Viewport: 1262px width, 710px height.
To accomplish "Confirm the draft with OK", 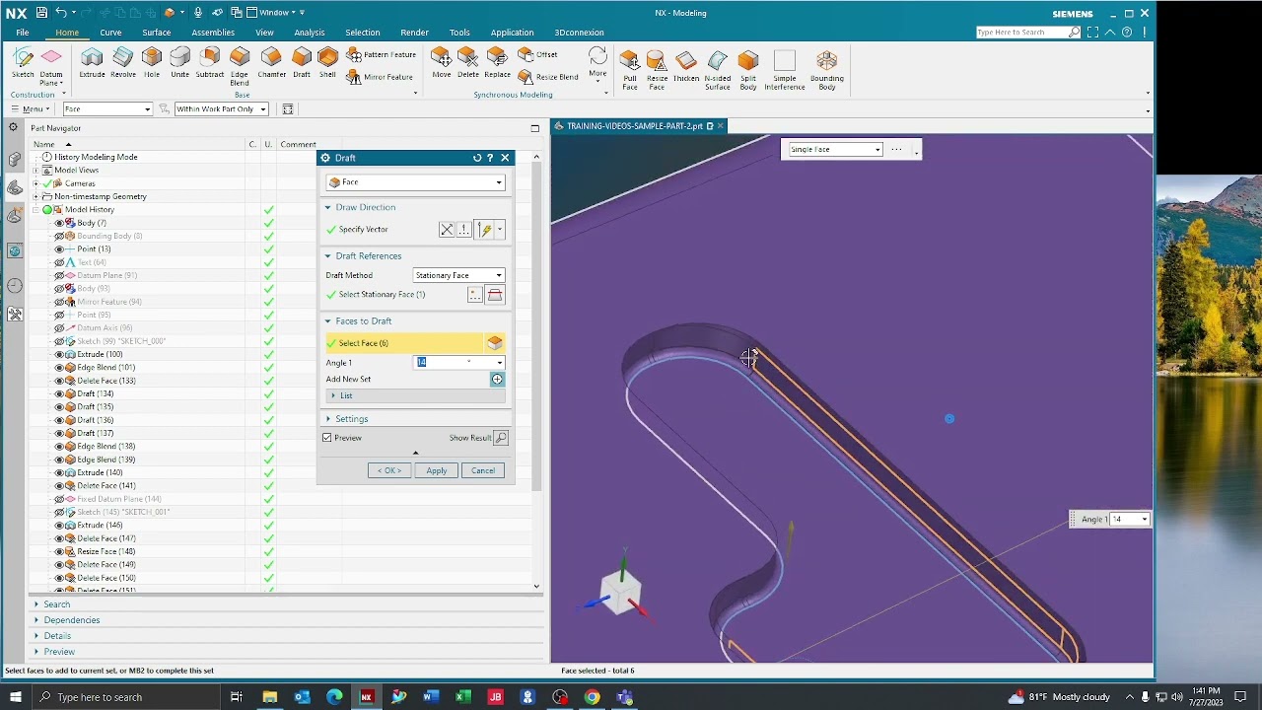I will click(x=388, y=470).
